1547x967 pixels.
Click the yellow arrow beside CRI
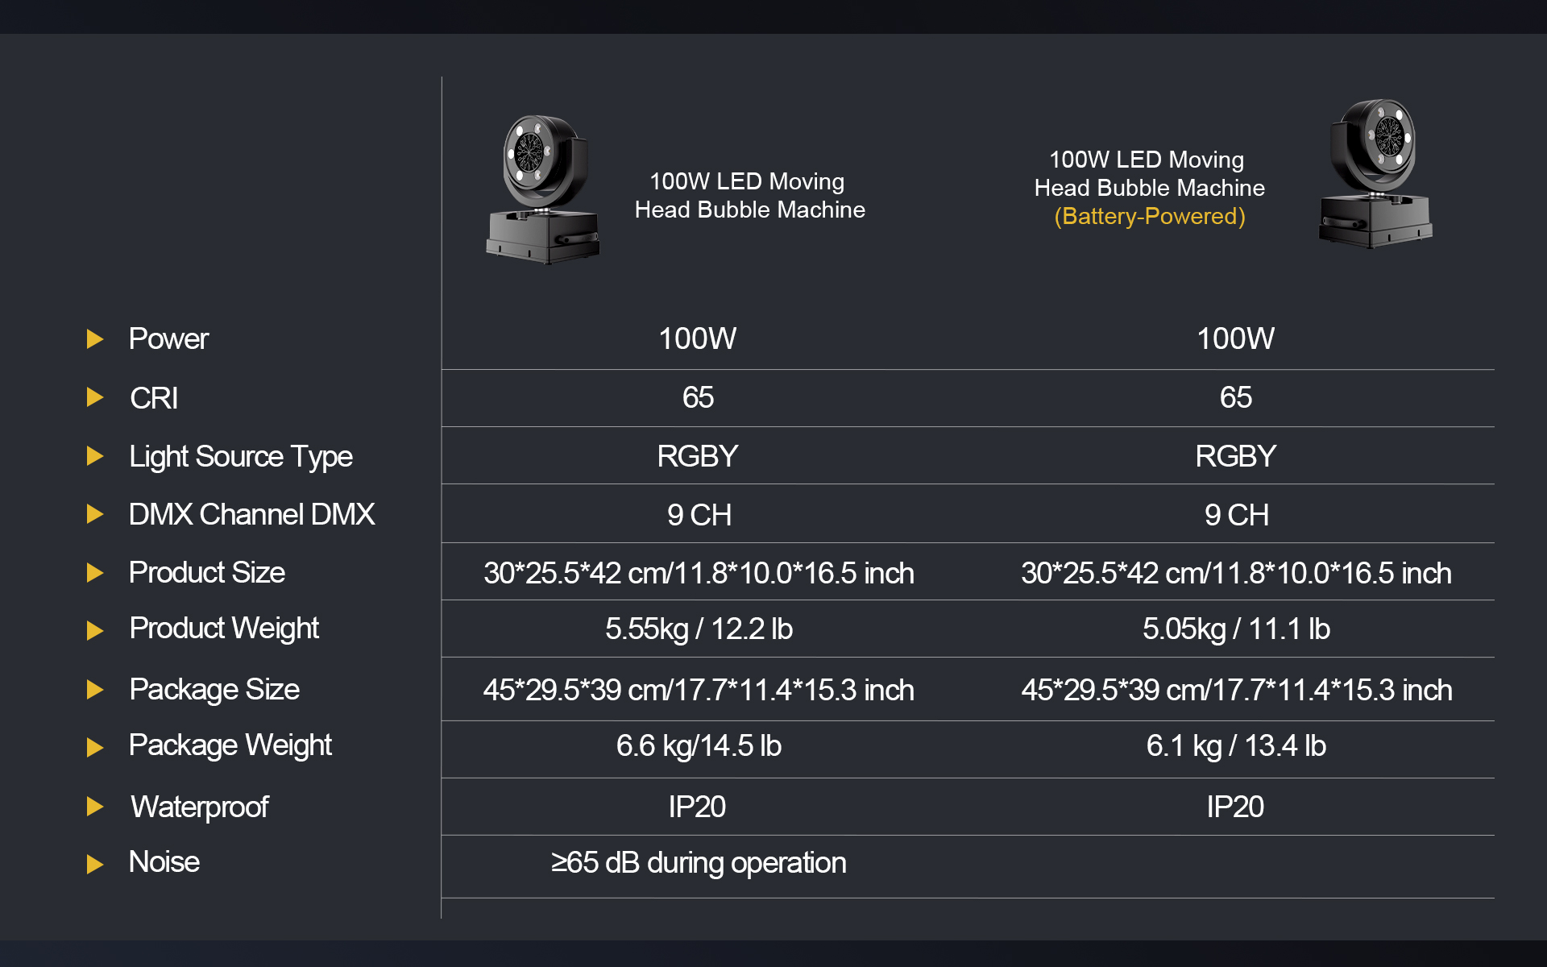click(x=95, y=397)
